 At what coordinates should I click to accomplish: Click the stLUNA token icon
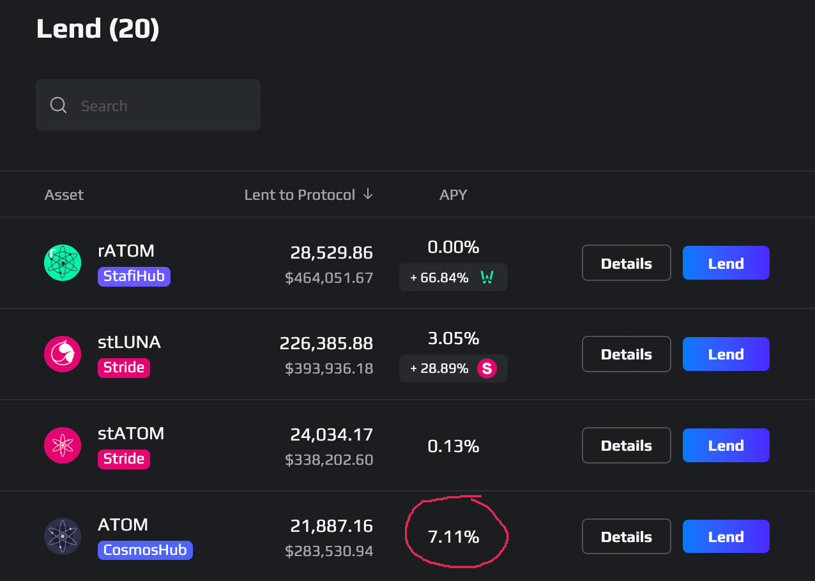[x=63, y=354]
